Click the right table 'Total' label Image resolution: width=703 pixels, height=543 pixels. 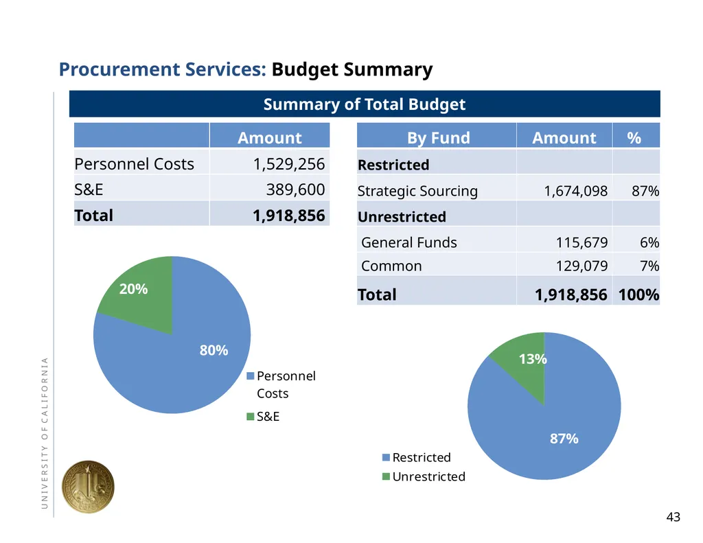377,294
